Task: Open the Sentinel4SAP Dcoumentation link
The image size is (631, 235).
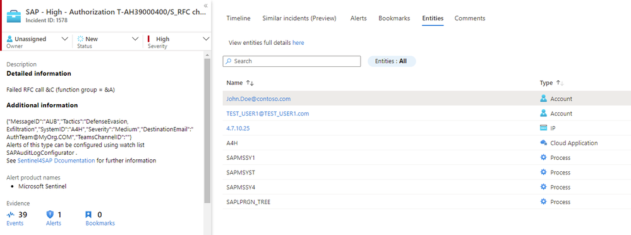Action: coord(56,160)
